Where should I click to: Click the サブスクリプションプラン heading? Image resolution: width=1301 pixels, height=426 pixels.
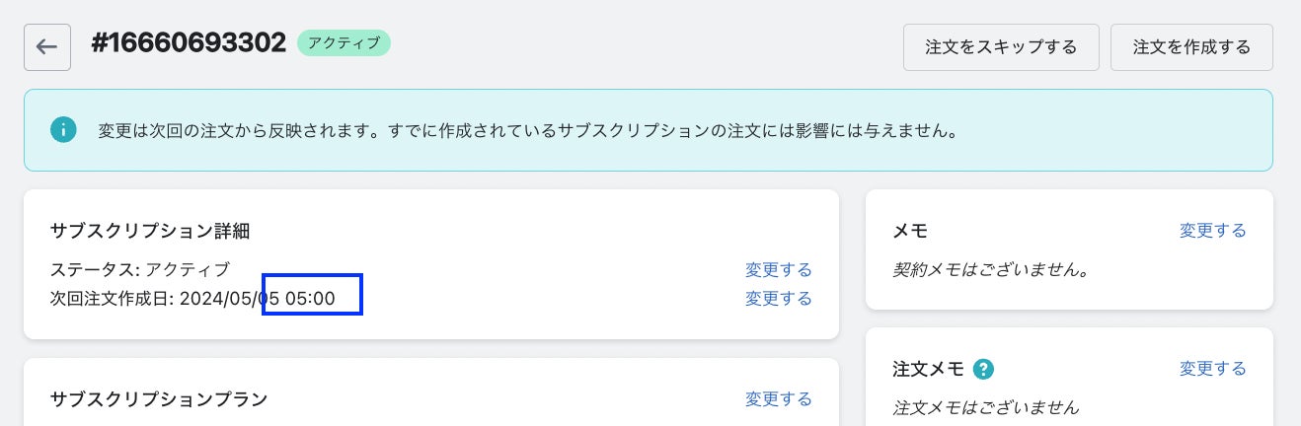pos(158,398)
